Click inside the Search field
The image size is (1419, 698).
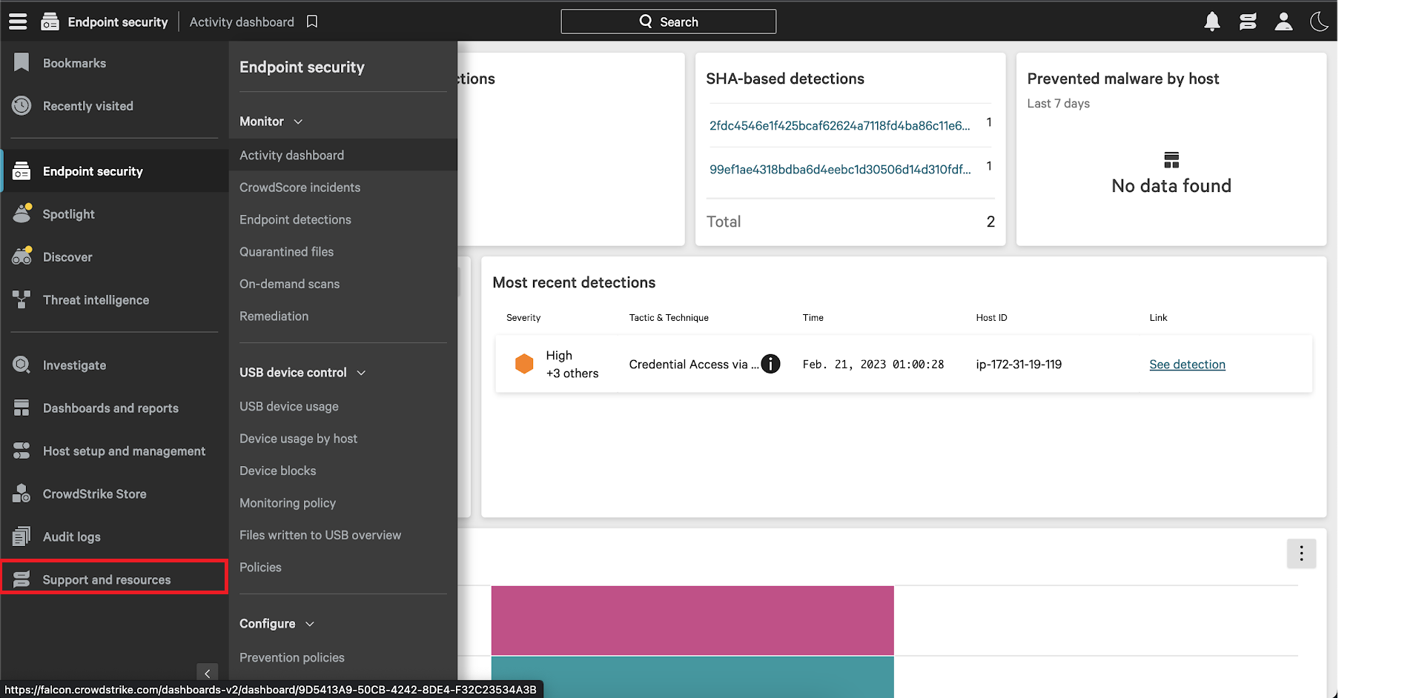668,21
